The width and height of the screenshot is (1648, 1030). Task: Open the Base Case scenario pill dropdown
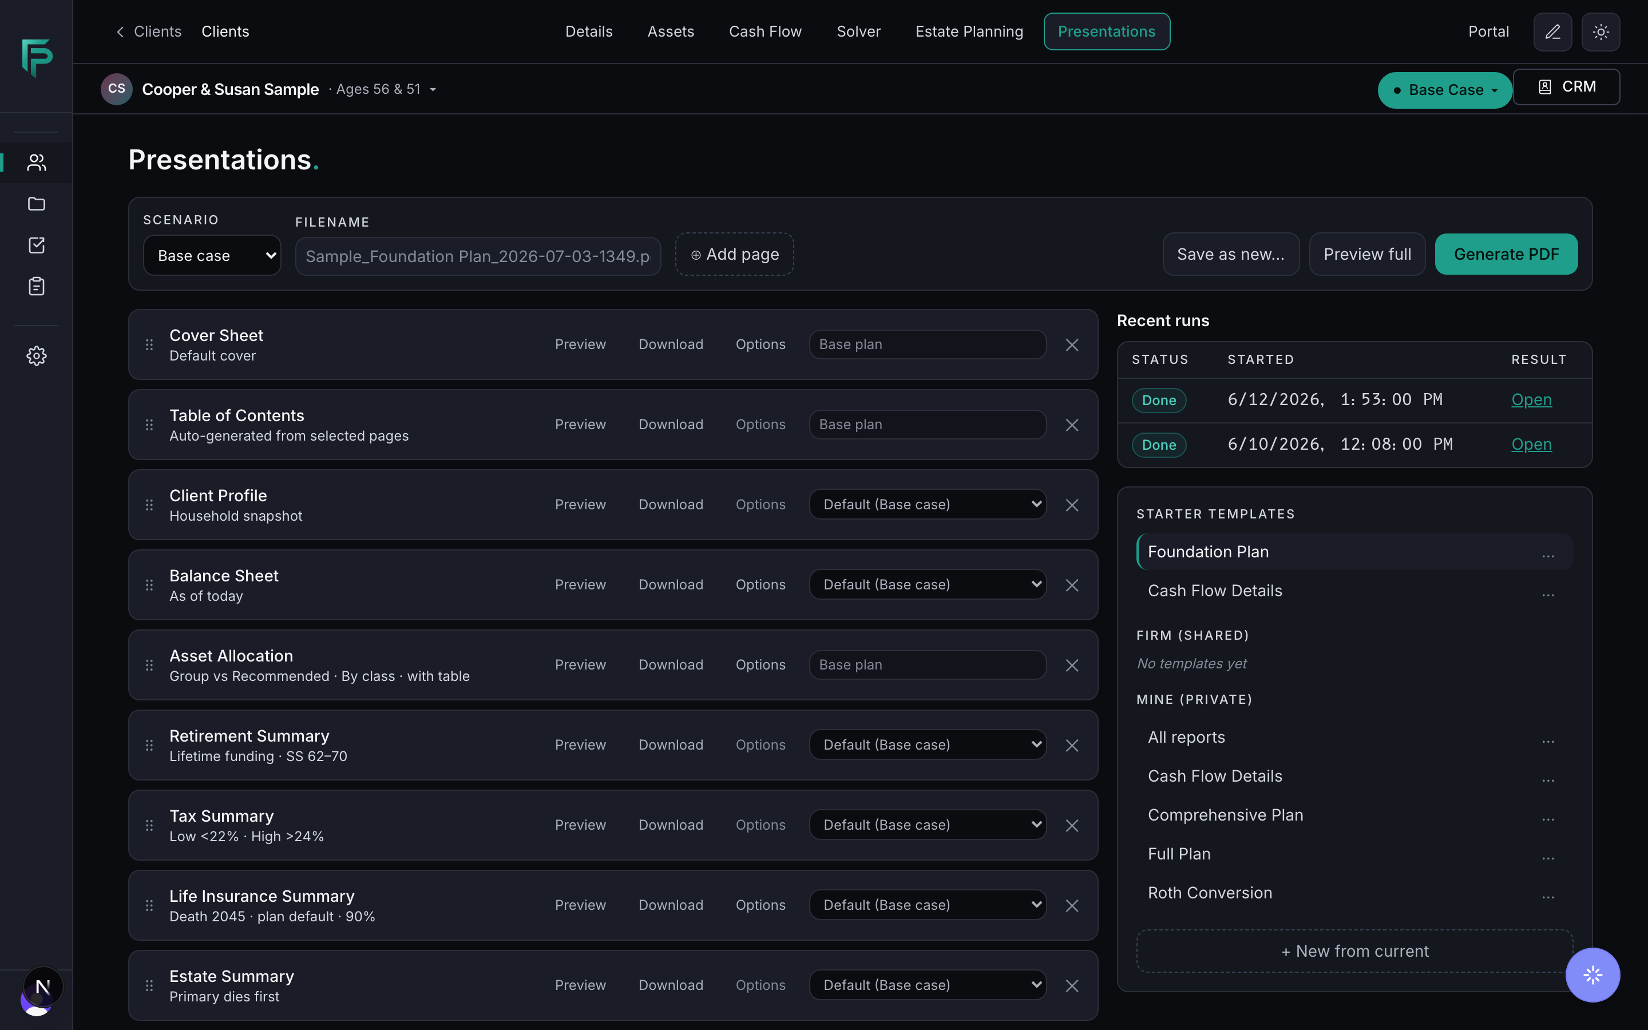click(x=1444, y=90)
